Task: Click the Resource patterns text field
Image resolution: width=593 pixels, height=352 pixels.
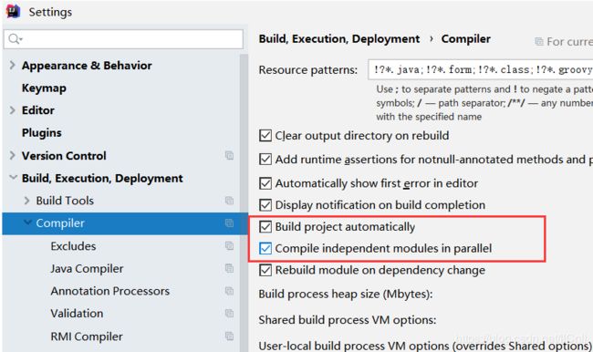Action: click(480, 69)
